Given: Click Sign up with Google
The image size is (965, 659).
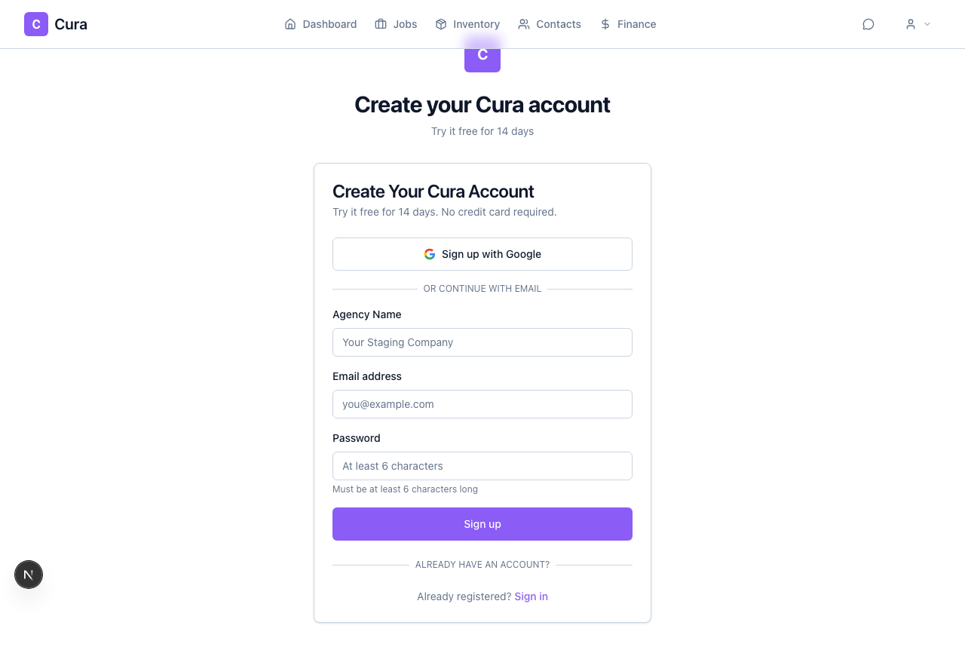Looking at the screenshot, I should pos(482,254).
